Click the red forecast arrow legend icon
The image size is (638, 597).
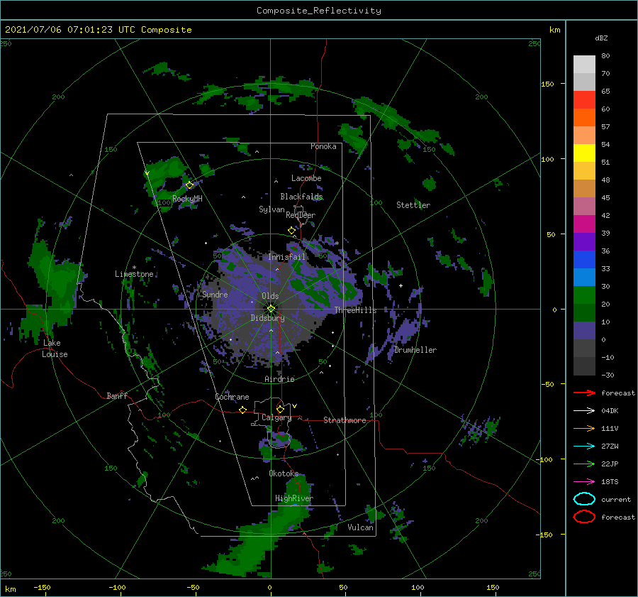pyautogui.click(x=584, y=393)
